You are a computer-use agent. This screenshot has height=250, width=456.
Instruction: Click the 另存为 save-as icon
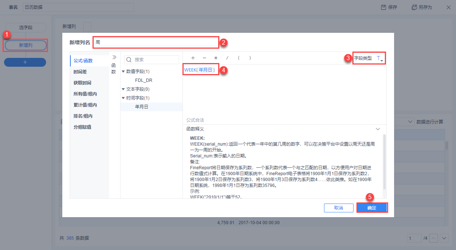(x=414, y=7)
